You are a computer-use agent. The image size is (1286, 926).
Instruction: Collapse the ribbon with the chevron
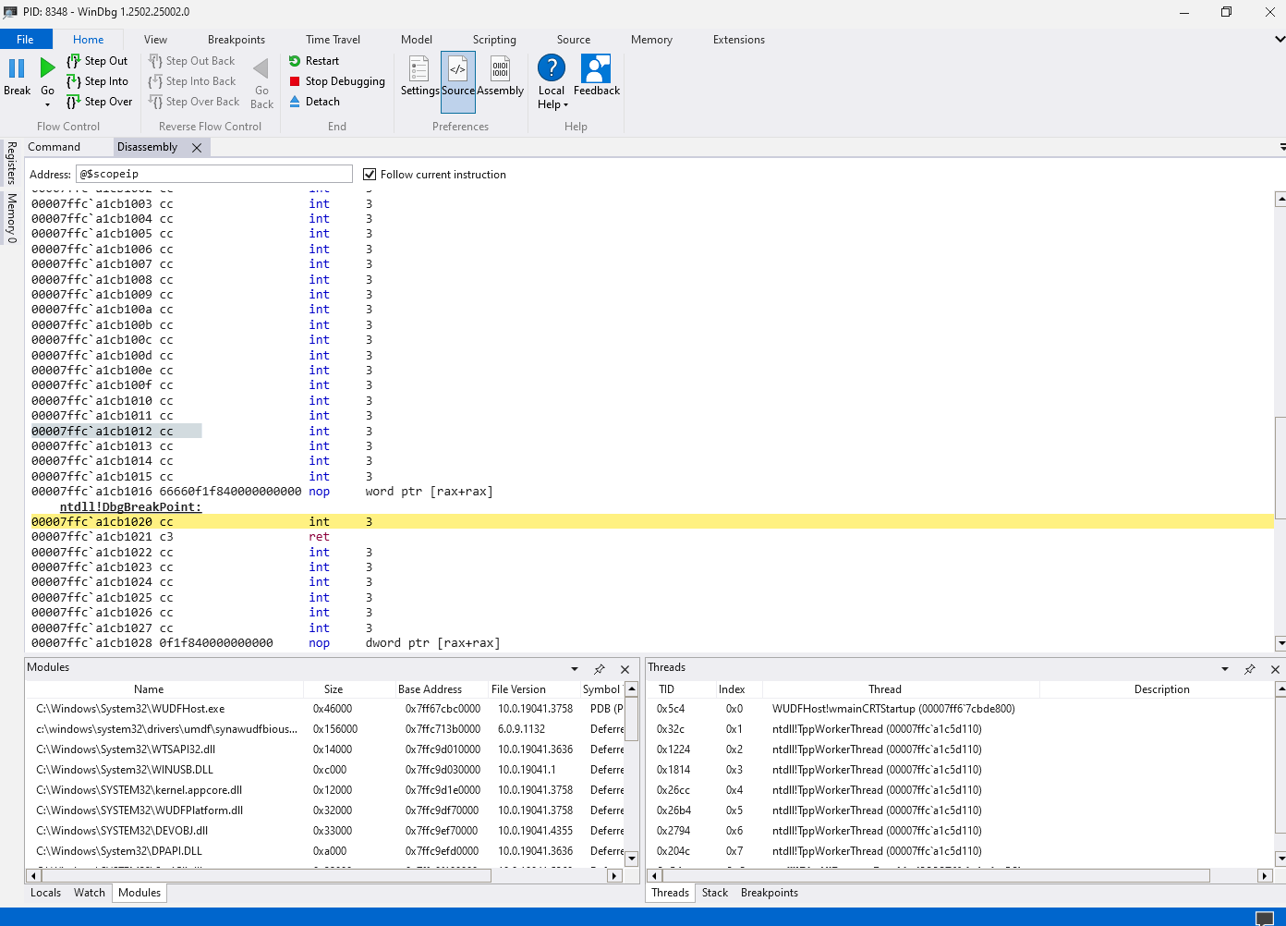click(1279, 40)
